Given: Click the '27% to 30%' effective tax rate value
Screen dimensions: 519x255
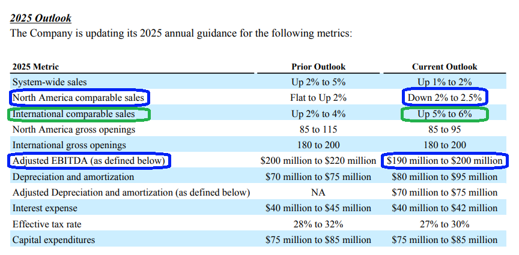Looking at the screenshot, I should coord(445,224).
